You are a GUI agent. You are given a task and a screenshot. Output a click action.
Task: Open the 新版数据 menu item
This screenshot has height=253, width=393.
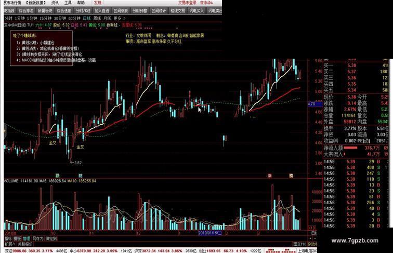pyautogui.click(x=36, y=3)
